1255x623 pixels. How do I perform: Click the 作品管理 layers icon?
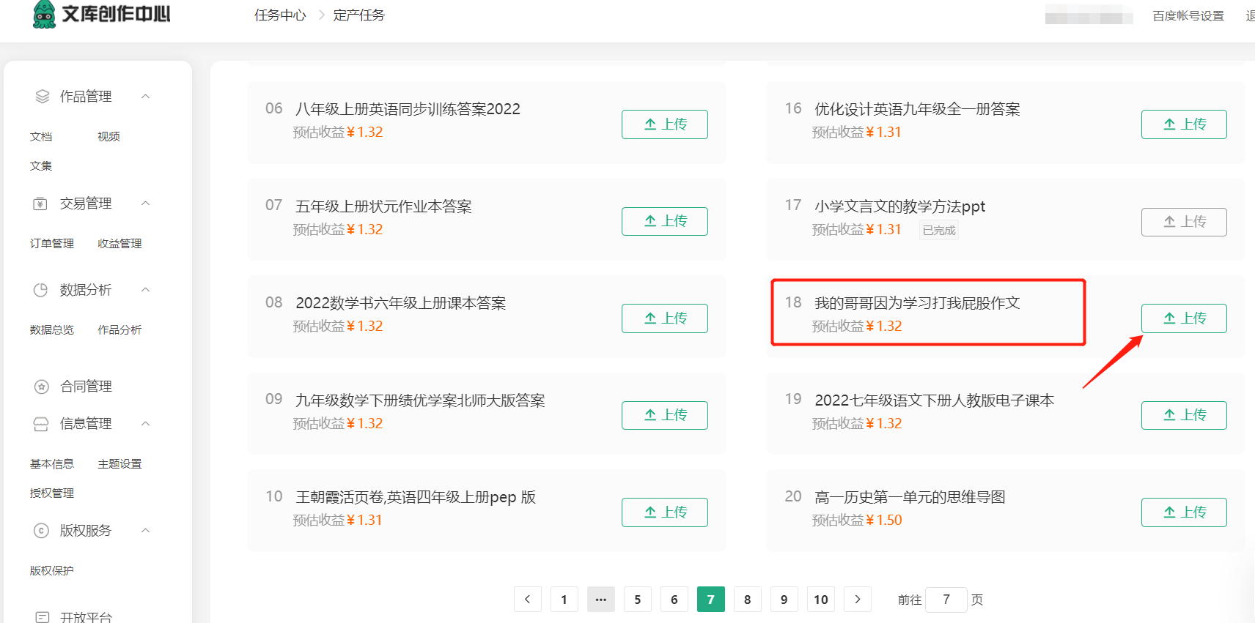[43, 96]
